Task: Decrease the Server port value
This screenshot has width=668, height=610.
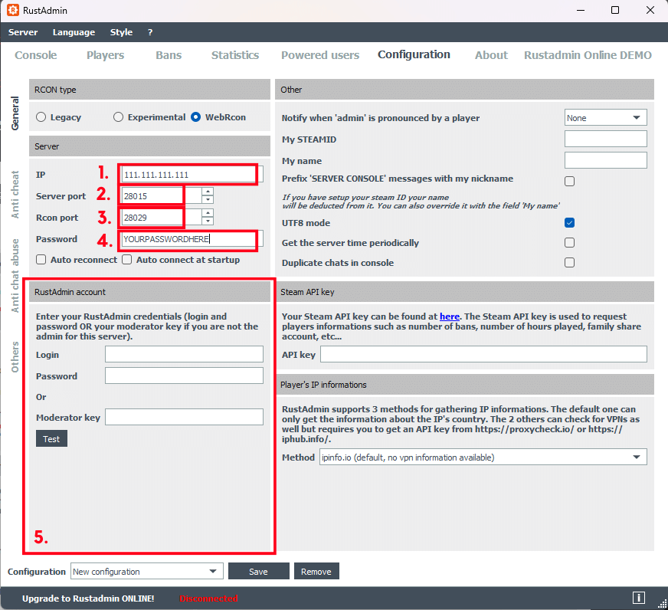Action: click(x=208, y=199)
